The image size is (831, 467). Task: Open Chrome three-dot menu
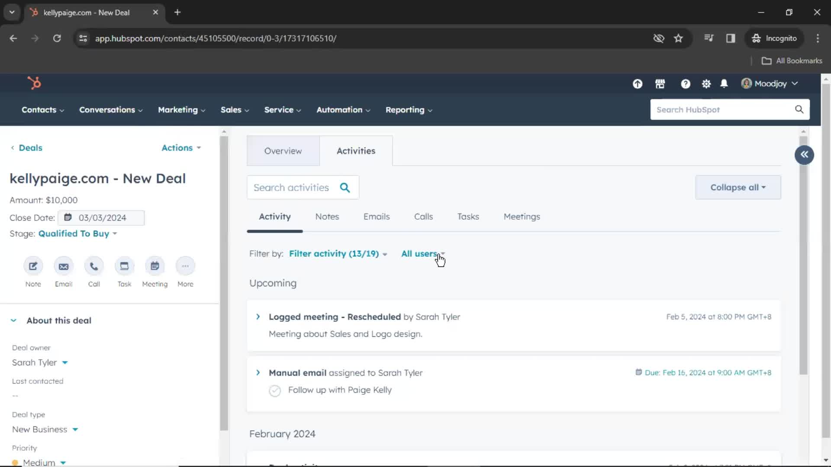coord(818,38)
